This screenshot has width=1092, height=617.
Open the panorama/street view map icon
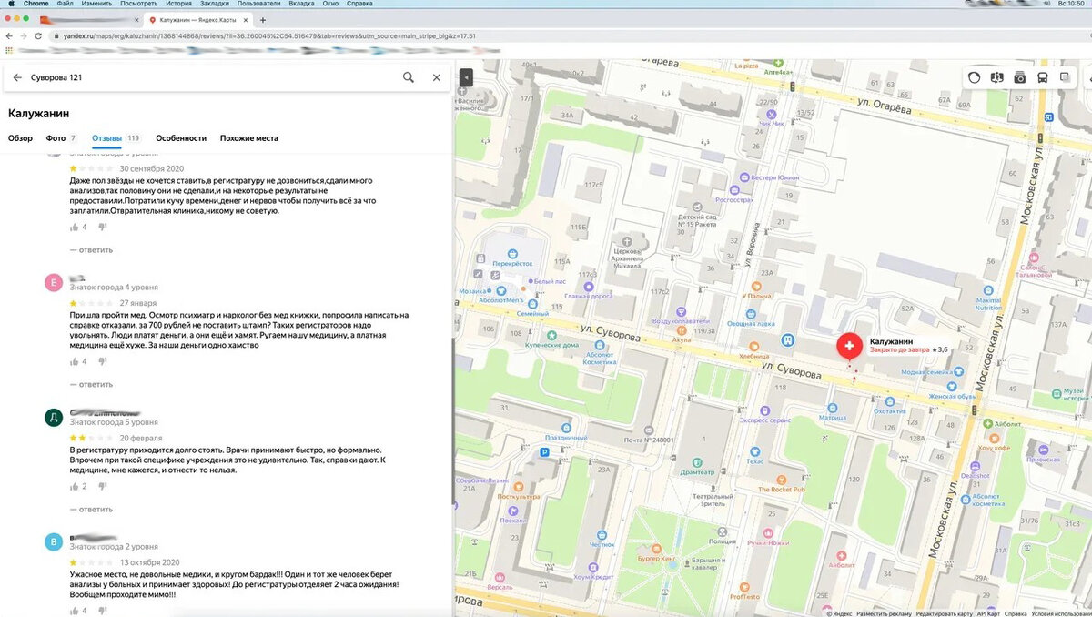[997, 77]
